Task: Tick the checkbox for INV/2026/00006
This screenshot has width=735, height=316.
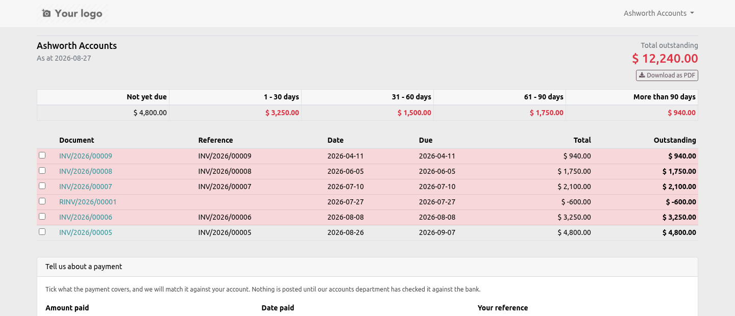Action: pyautogui.click(x=42, y=217)
